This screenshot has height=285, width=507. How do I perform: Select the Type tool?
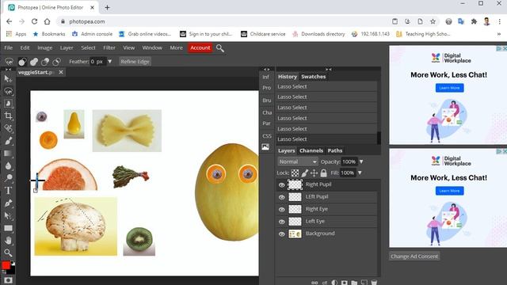[x=8, y=190]
